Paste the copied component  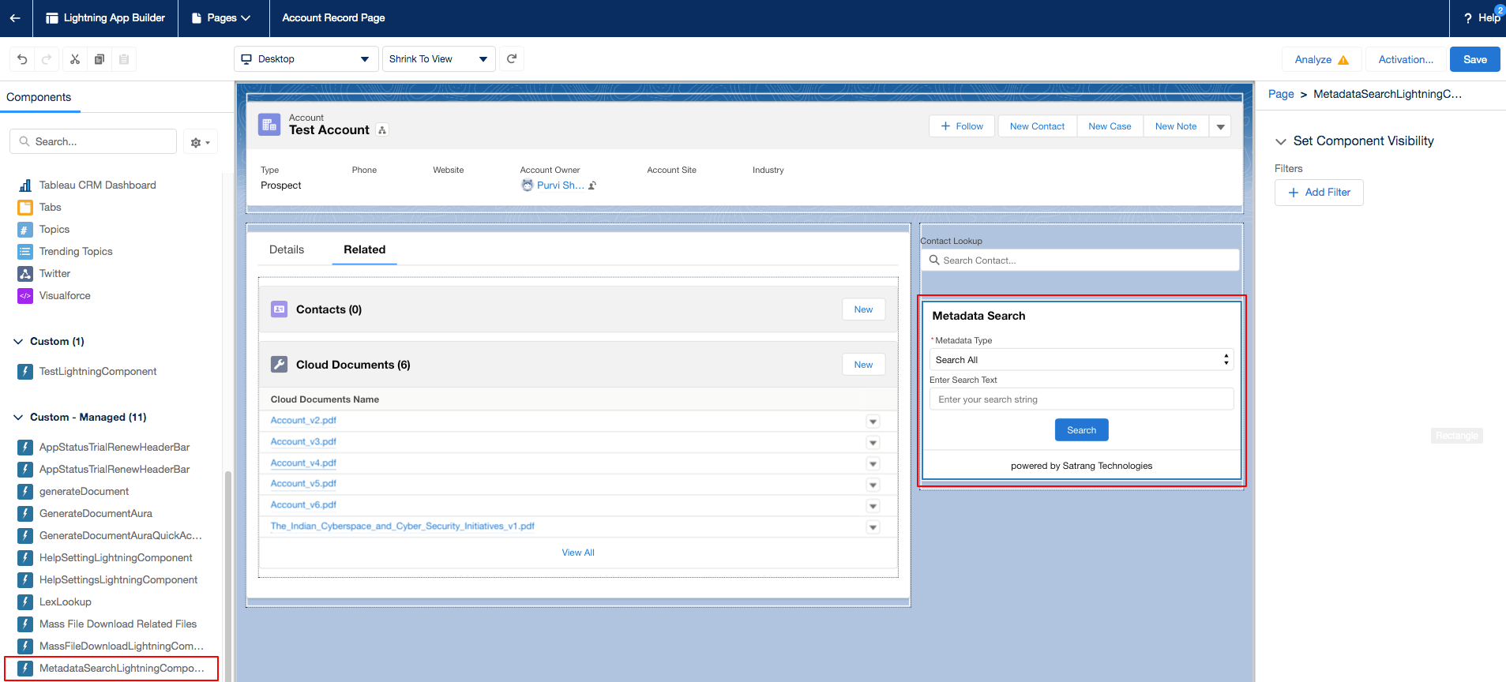point(124,59)
